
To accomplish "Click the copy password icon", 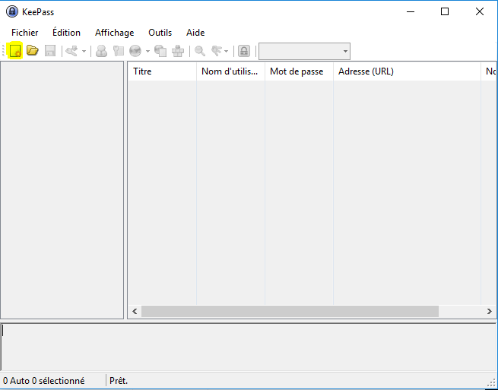I will (x=118, y=51).
